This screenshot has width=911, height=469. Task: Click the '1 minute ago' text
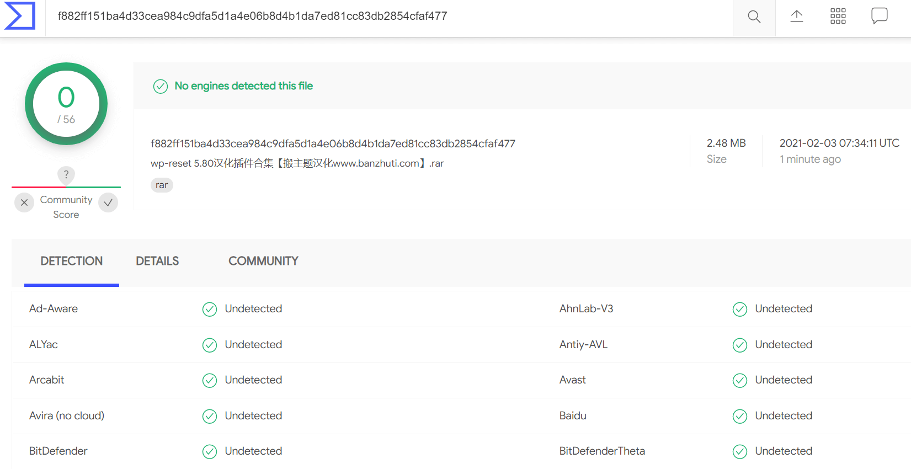click(x=810, y=159)
